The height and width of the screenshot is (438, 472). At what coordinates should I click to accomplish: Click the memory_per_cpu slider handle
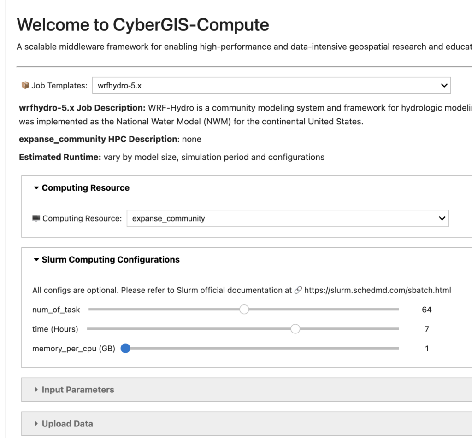(x=125, y=349)
